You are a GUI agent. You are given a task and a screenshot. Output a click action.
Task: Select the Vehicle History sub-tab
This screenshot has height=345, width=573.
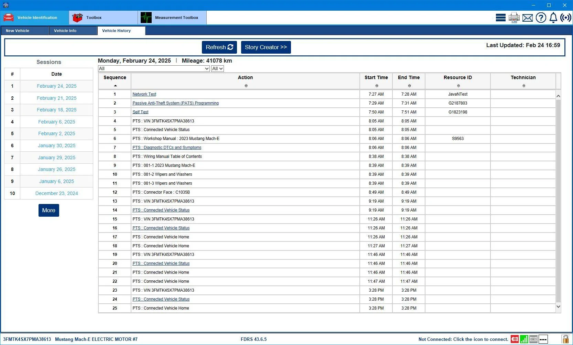coord(121,31)
